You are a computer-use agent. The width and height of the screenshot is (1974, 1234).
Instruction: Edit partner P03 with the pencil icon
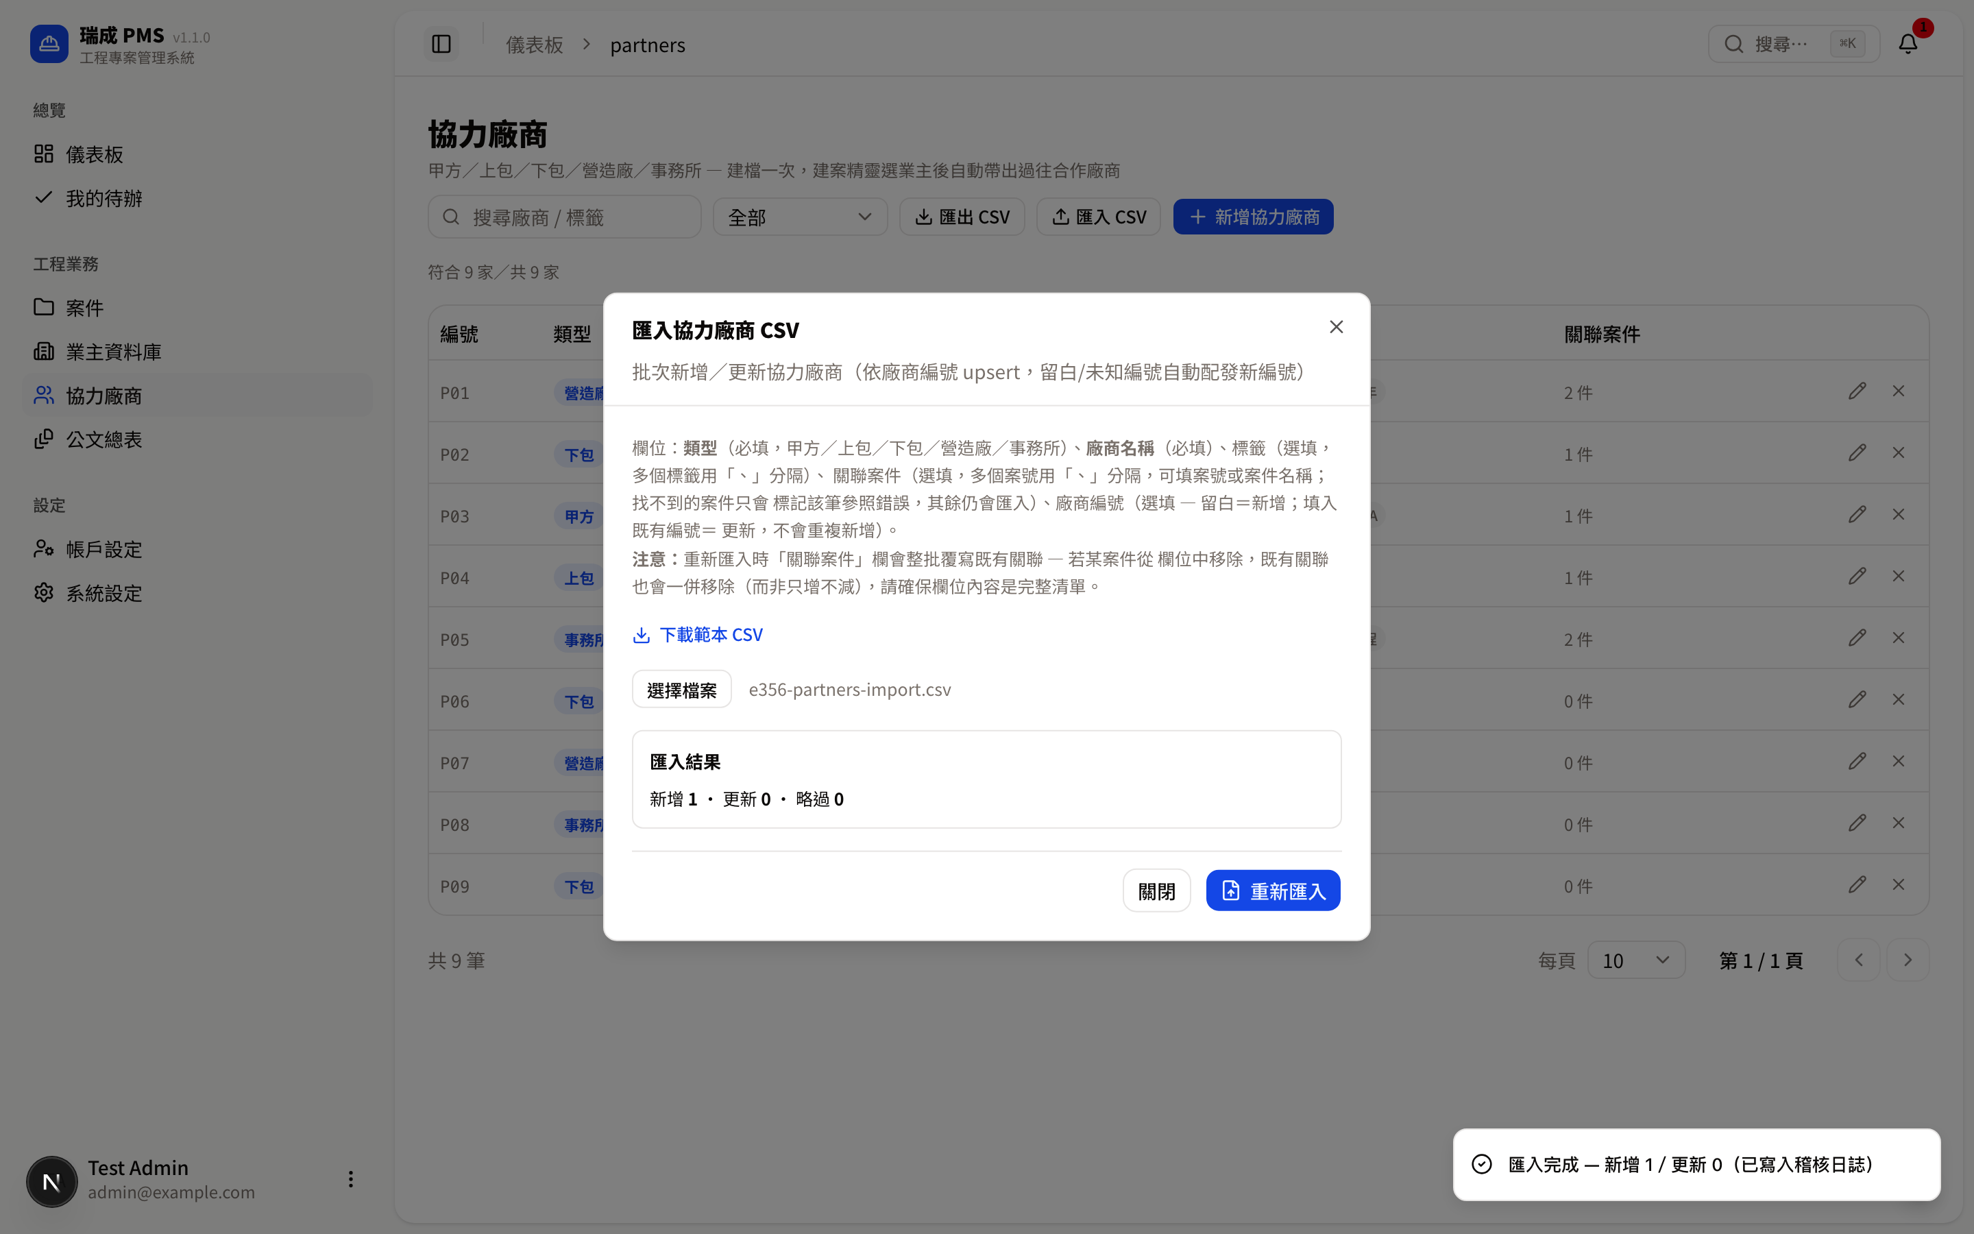click(x=1857, y=515)
